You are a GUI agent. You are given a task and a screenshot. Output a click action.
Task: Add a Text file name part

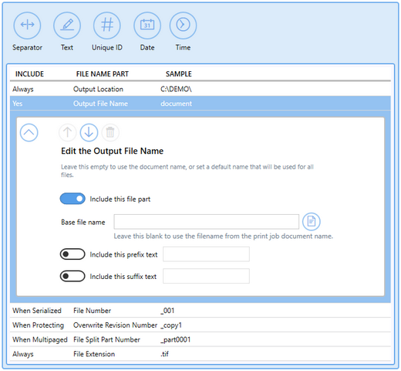pyautogui.click(x=67, y=26)
